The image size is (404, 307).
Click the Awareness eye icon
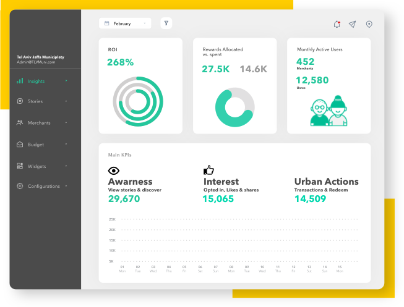[113, 170]
